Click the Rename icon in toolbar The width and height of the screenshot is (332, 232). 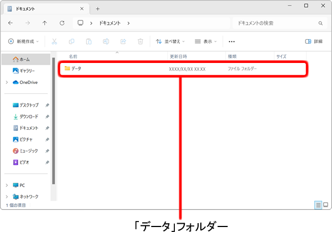106,41
